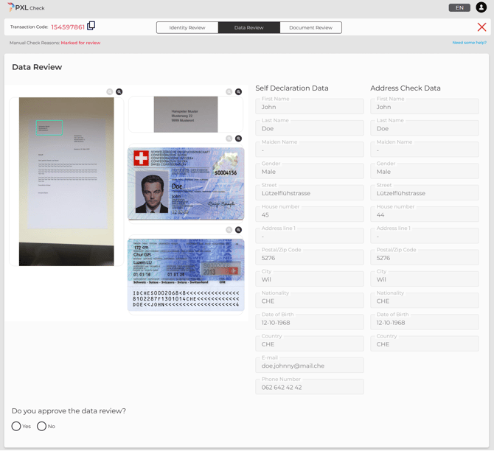Screen dimensions: 494x451
Task: Select No to reject the data review
Action: [x=41, y=426]
